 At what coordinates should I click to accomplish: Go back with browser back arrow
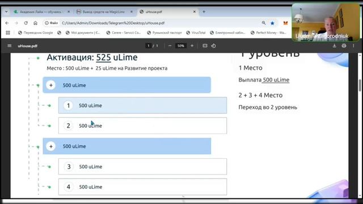(7, 23)
